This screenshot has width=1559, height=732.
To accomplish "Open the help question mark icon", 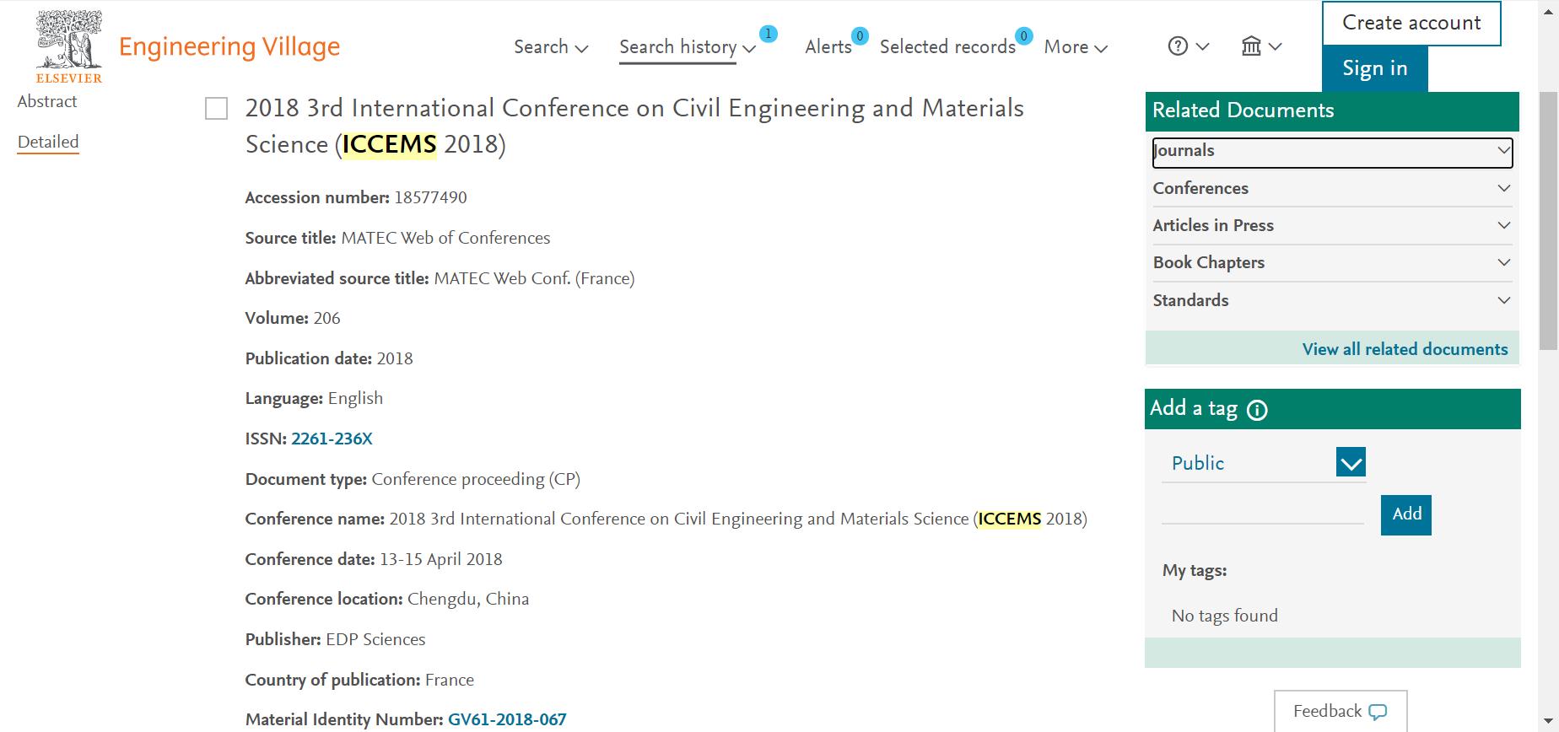I will 1178,46.
